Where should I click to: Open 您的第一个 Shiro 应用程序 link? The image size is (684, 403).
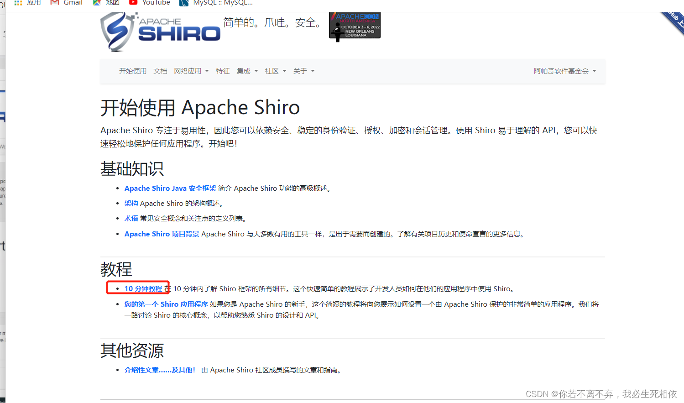pyautogui.click(x=166, y=304)
